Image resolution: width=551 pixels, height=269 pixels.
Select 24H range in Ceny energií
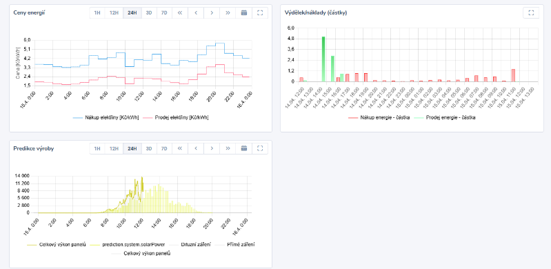click(x=132, y=12)
